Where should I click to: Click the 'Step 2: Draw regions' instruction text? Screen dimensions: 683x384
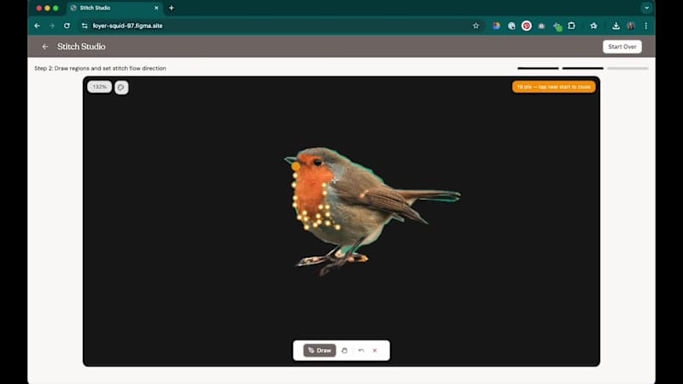pos(100,68)
